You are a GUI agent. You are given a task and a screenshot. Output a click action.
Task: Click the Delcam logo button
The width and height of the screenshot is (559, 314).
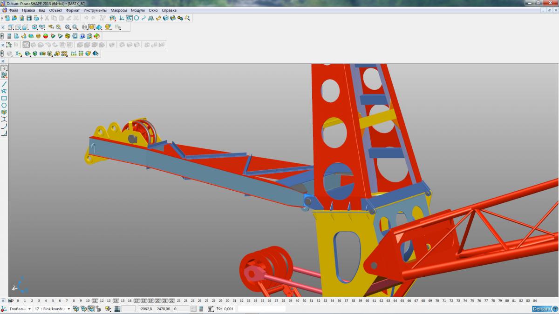545,309
